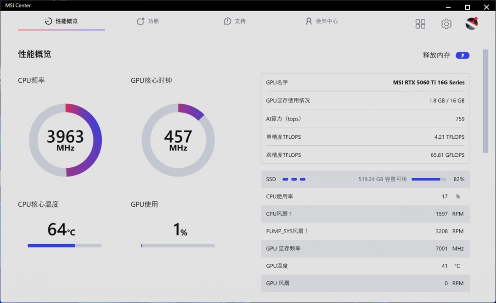This screenshot has height=303, width=496.
Task: Click the SSD capacity progress bar
Action: point(428,179)
